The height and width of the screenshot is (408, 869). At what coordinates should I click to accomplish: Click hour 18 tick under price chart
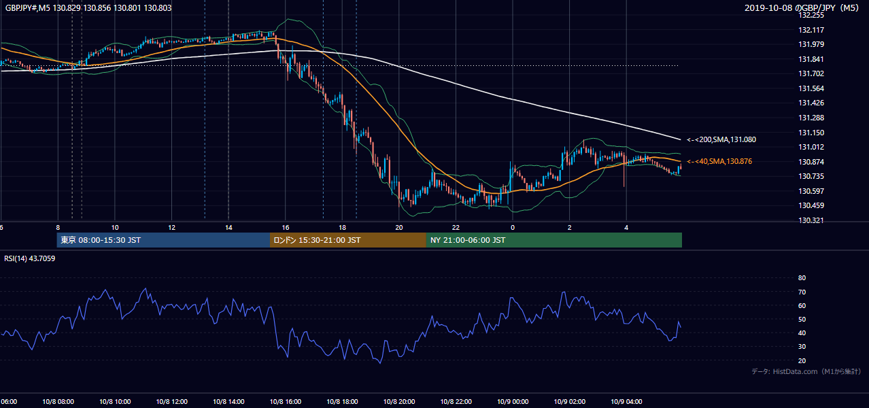point(342,227)
